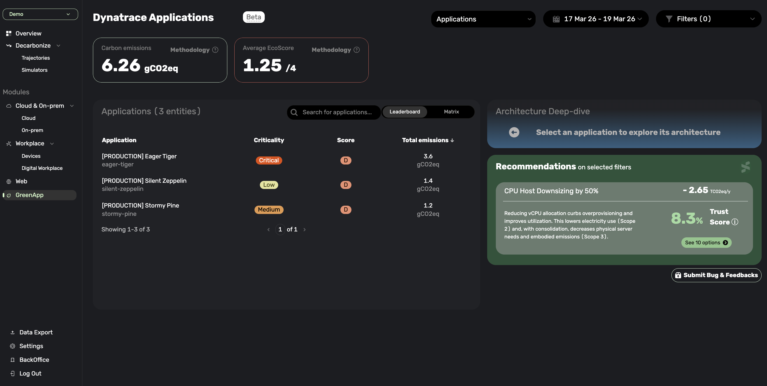Screen dimensions: 767x386
Task: Click the 1.4 gCO2eq emissions value
Action: 428,185
